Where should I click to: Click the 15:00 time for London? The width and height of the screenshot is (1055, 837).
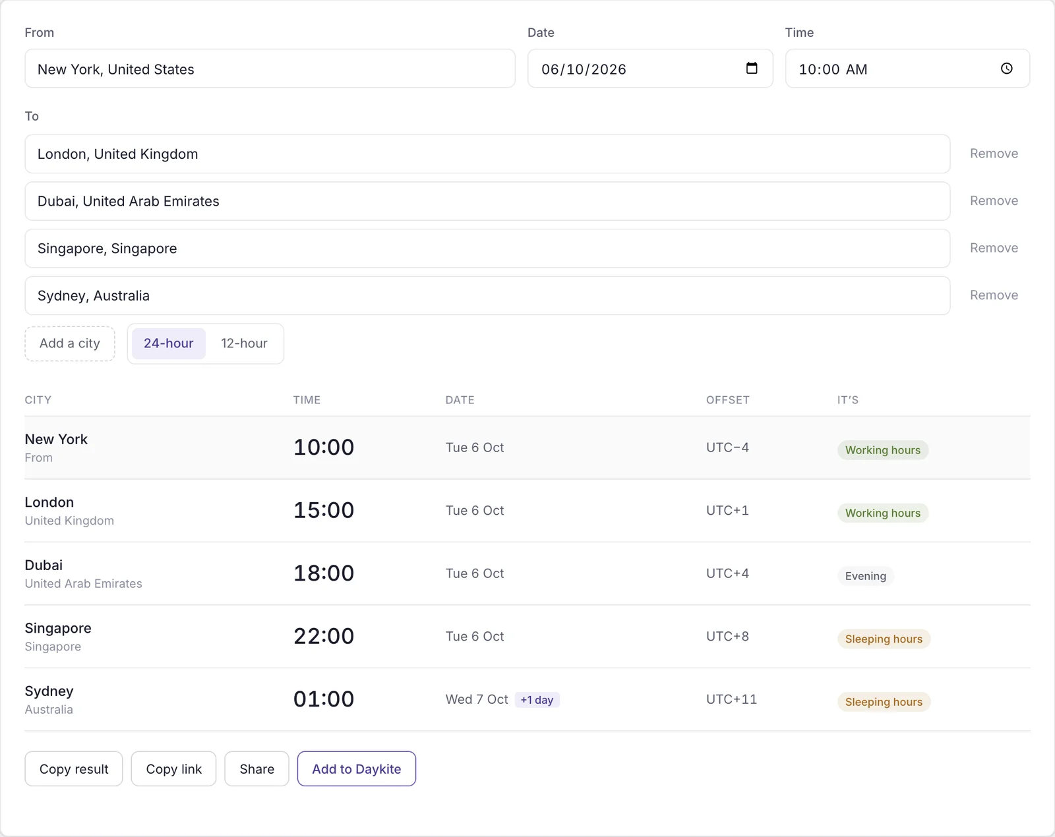pos(324,510)
